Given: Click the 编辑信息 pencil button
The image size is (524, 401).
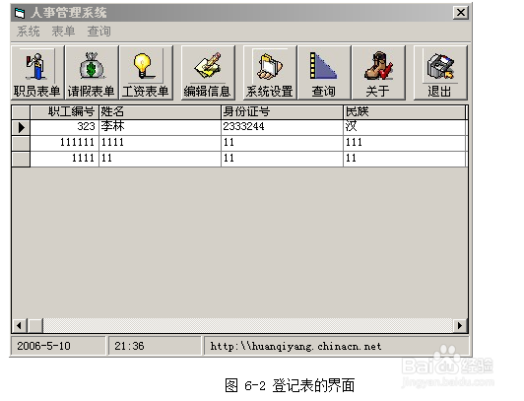Looking at the screenshot, I should coord(208,73).
